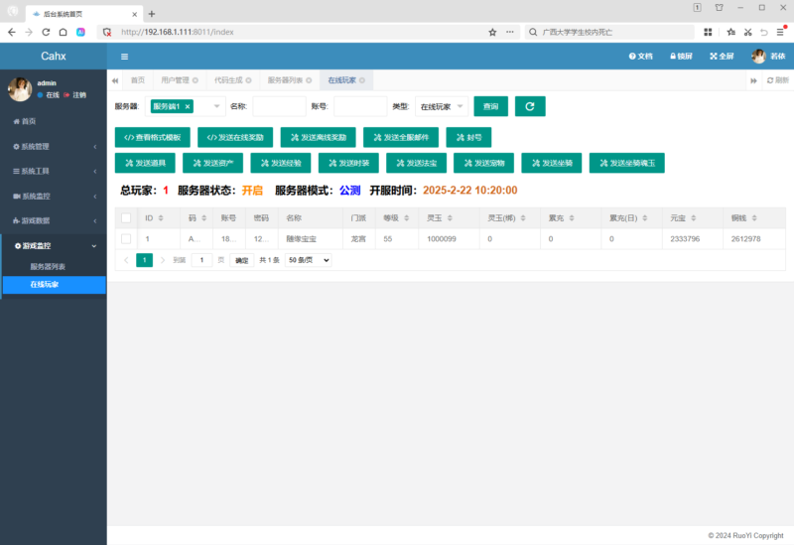Click the browser undo arrow icon
This screenshot has height=545, width=794.
tap(764, 32)
